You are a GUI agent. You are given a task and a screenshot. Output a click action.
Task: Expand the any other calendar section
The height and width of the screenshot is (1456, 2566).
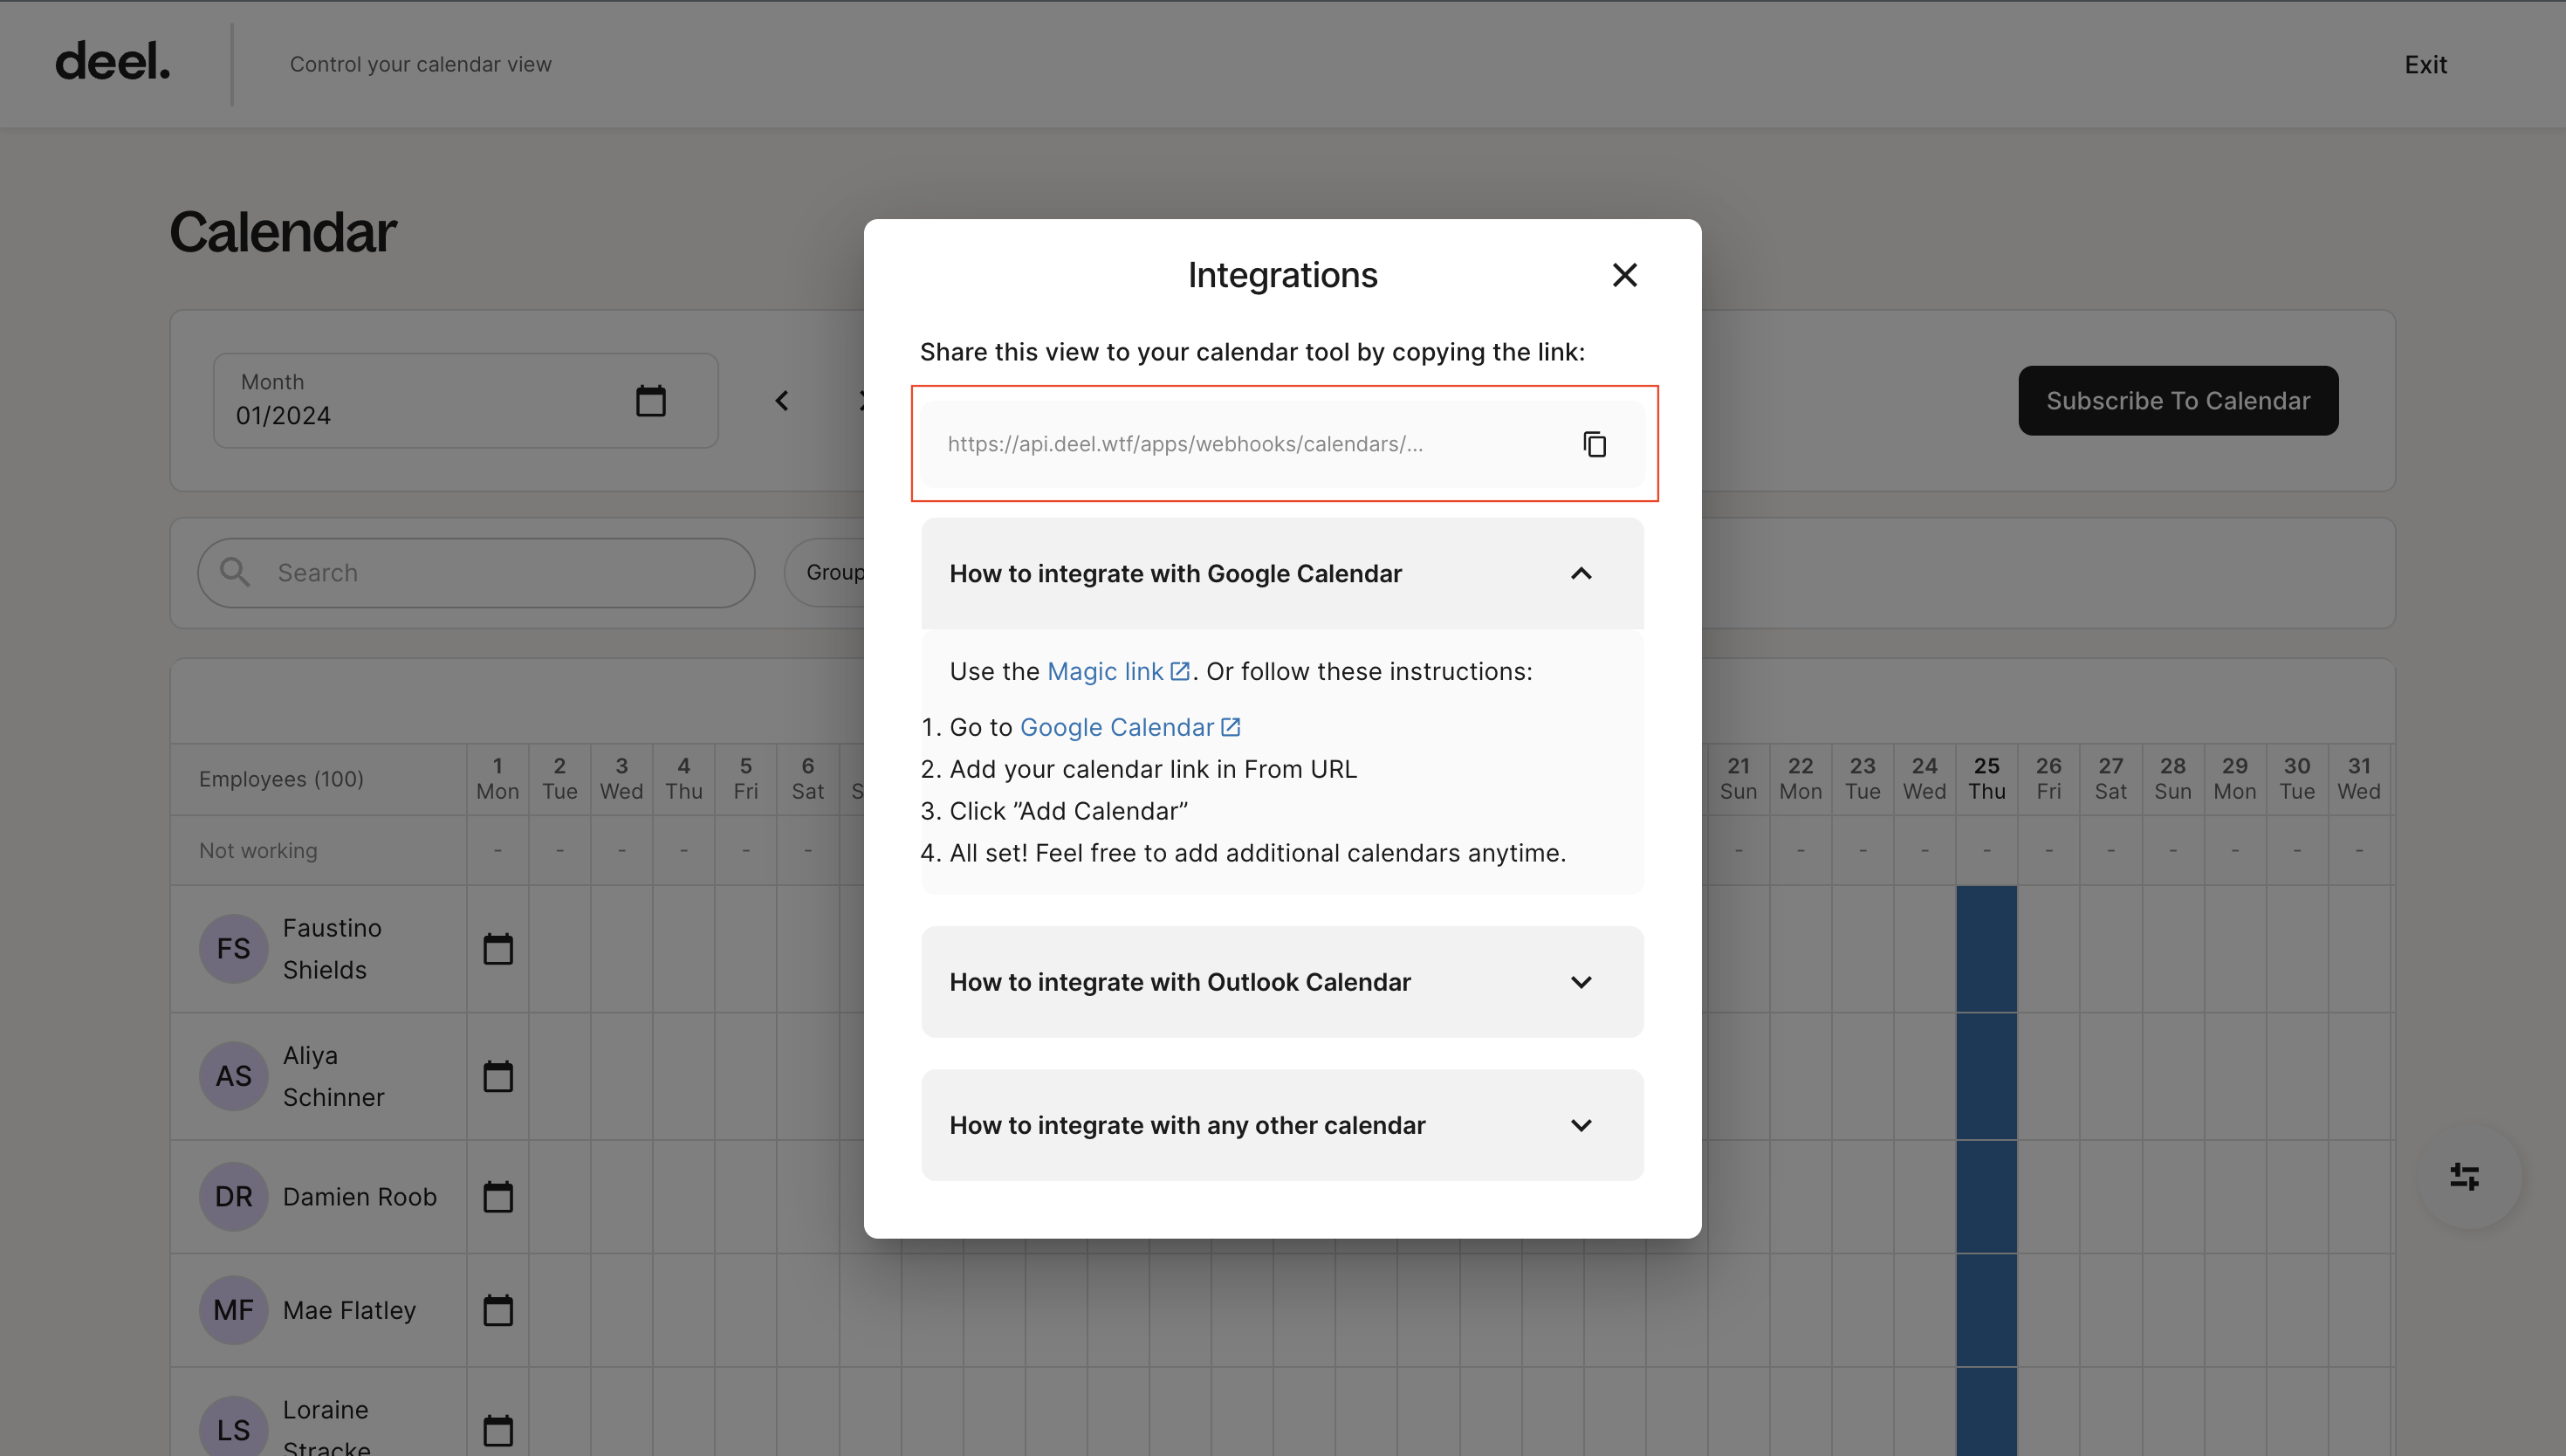click(1282, 1125)
